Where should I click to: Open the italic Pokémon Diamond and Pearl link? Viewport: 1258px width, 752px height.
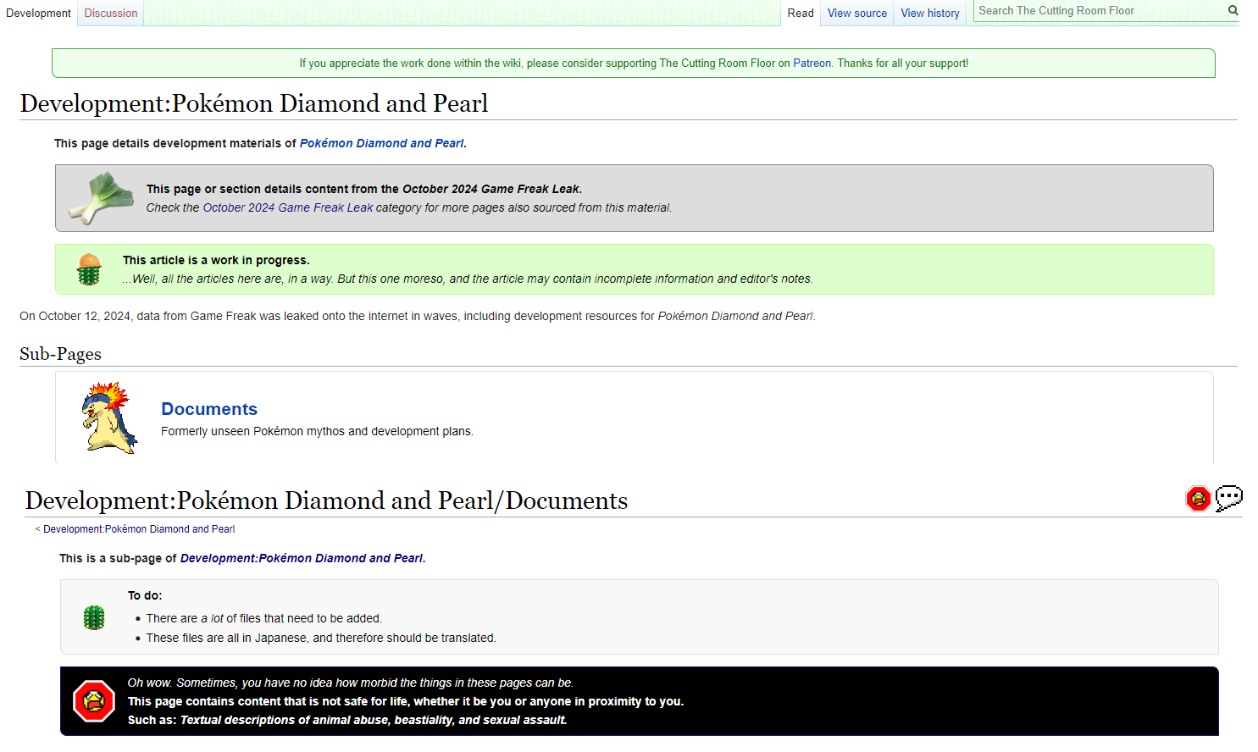pos(382,143)
